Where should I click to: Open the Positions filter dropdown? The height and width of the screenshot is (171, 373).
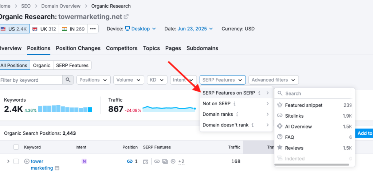(x=94, y=80)
